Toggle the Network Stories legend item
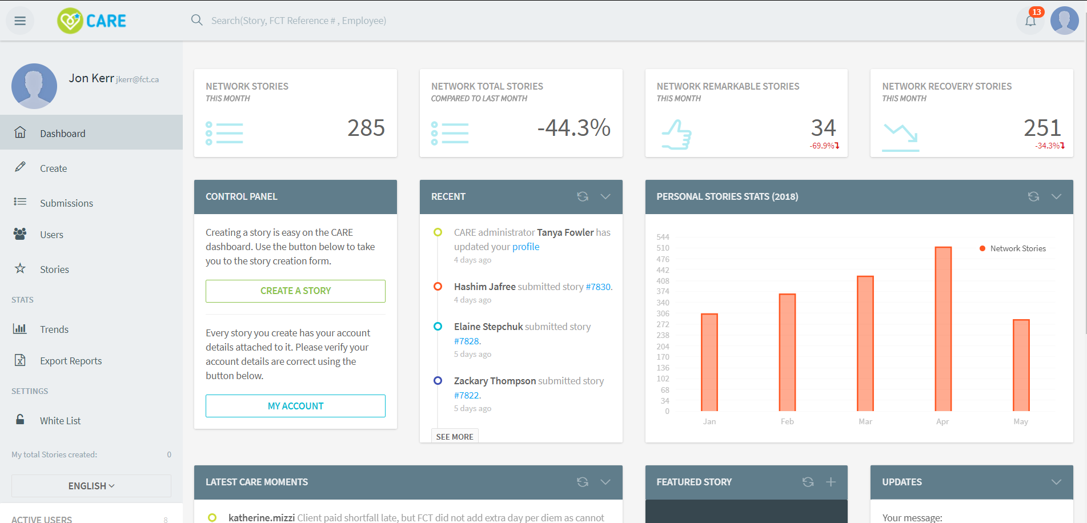Viewport: 1087px width, 523px height. (1013, 248)
